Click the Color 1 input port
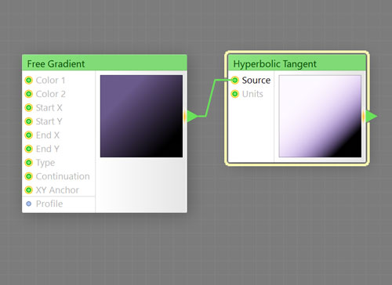 (28, 80)
